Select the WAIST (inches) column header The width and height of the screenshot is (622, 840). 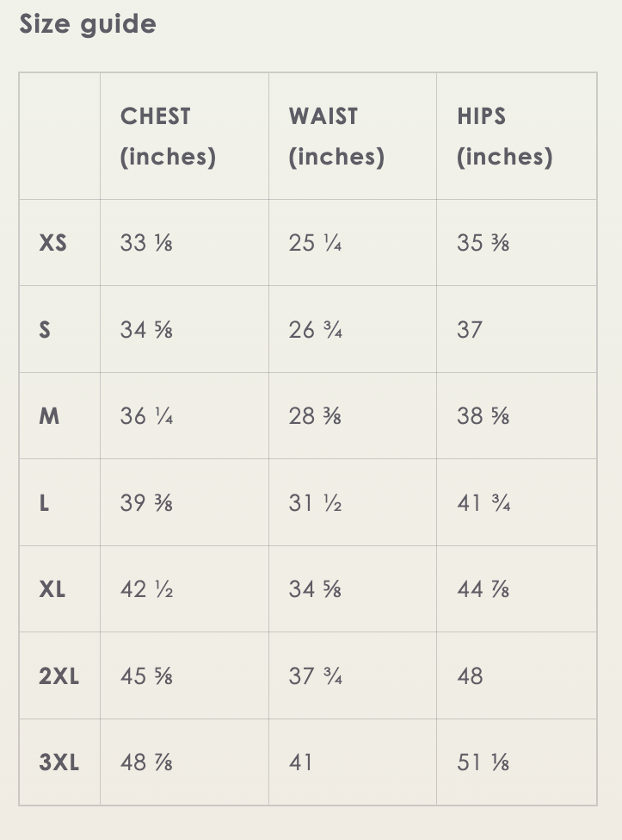[336, 136]
